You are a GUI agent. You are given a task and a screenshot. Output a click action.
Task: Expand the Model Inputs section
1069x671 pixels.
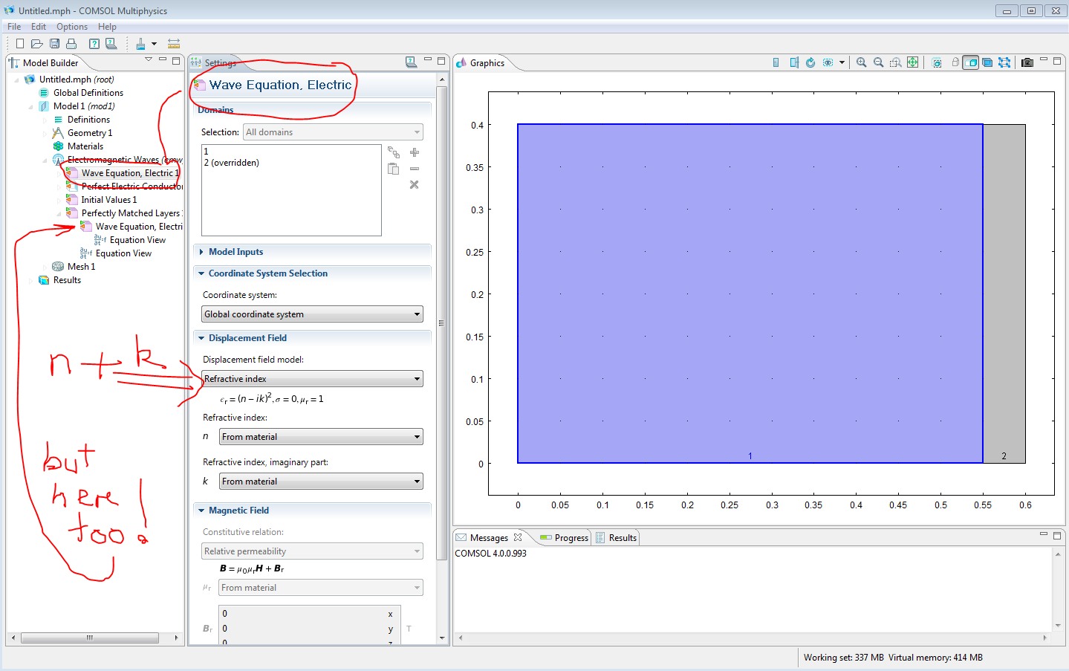coord(235,252)
